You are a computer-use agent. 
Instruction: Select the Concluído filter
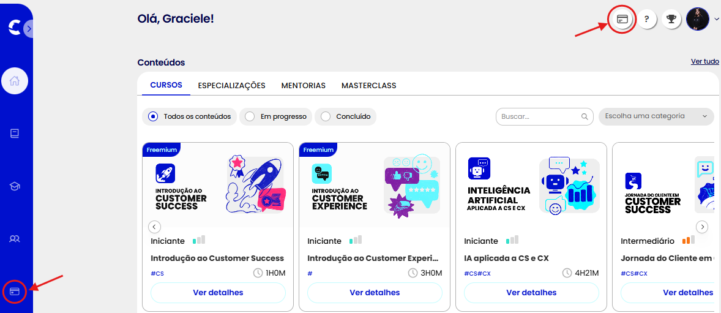point(345,116)
